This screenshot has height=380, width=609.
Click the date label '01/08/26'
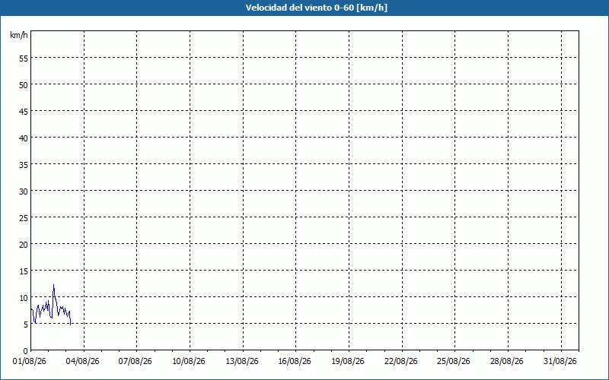tap(30, 362)
